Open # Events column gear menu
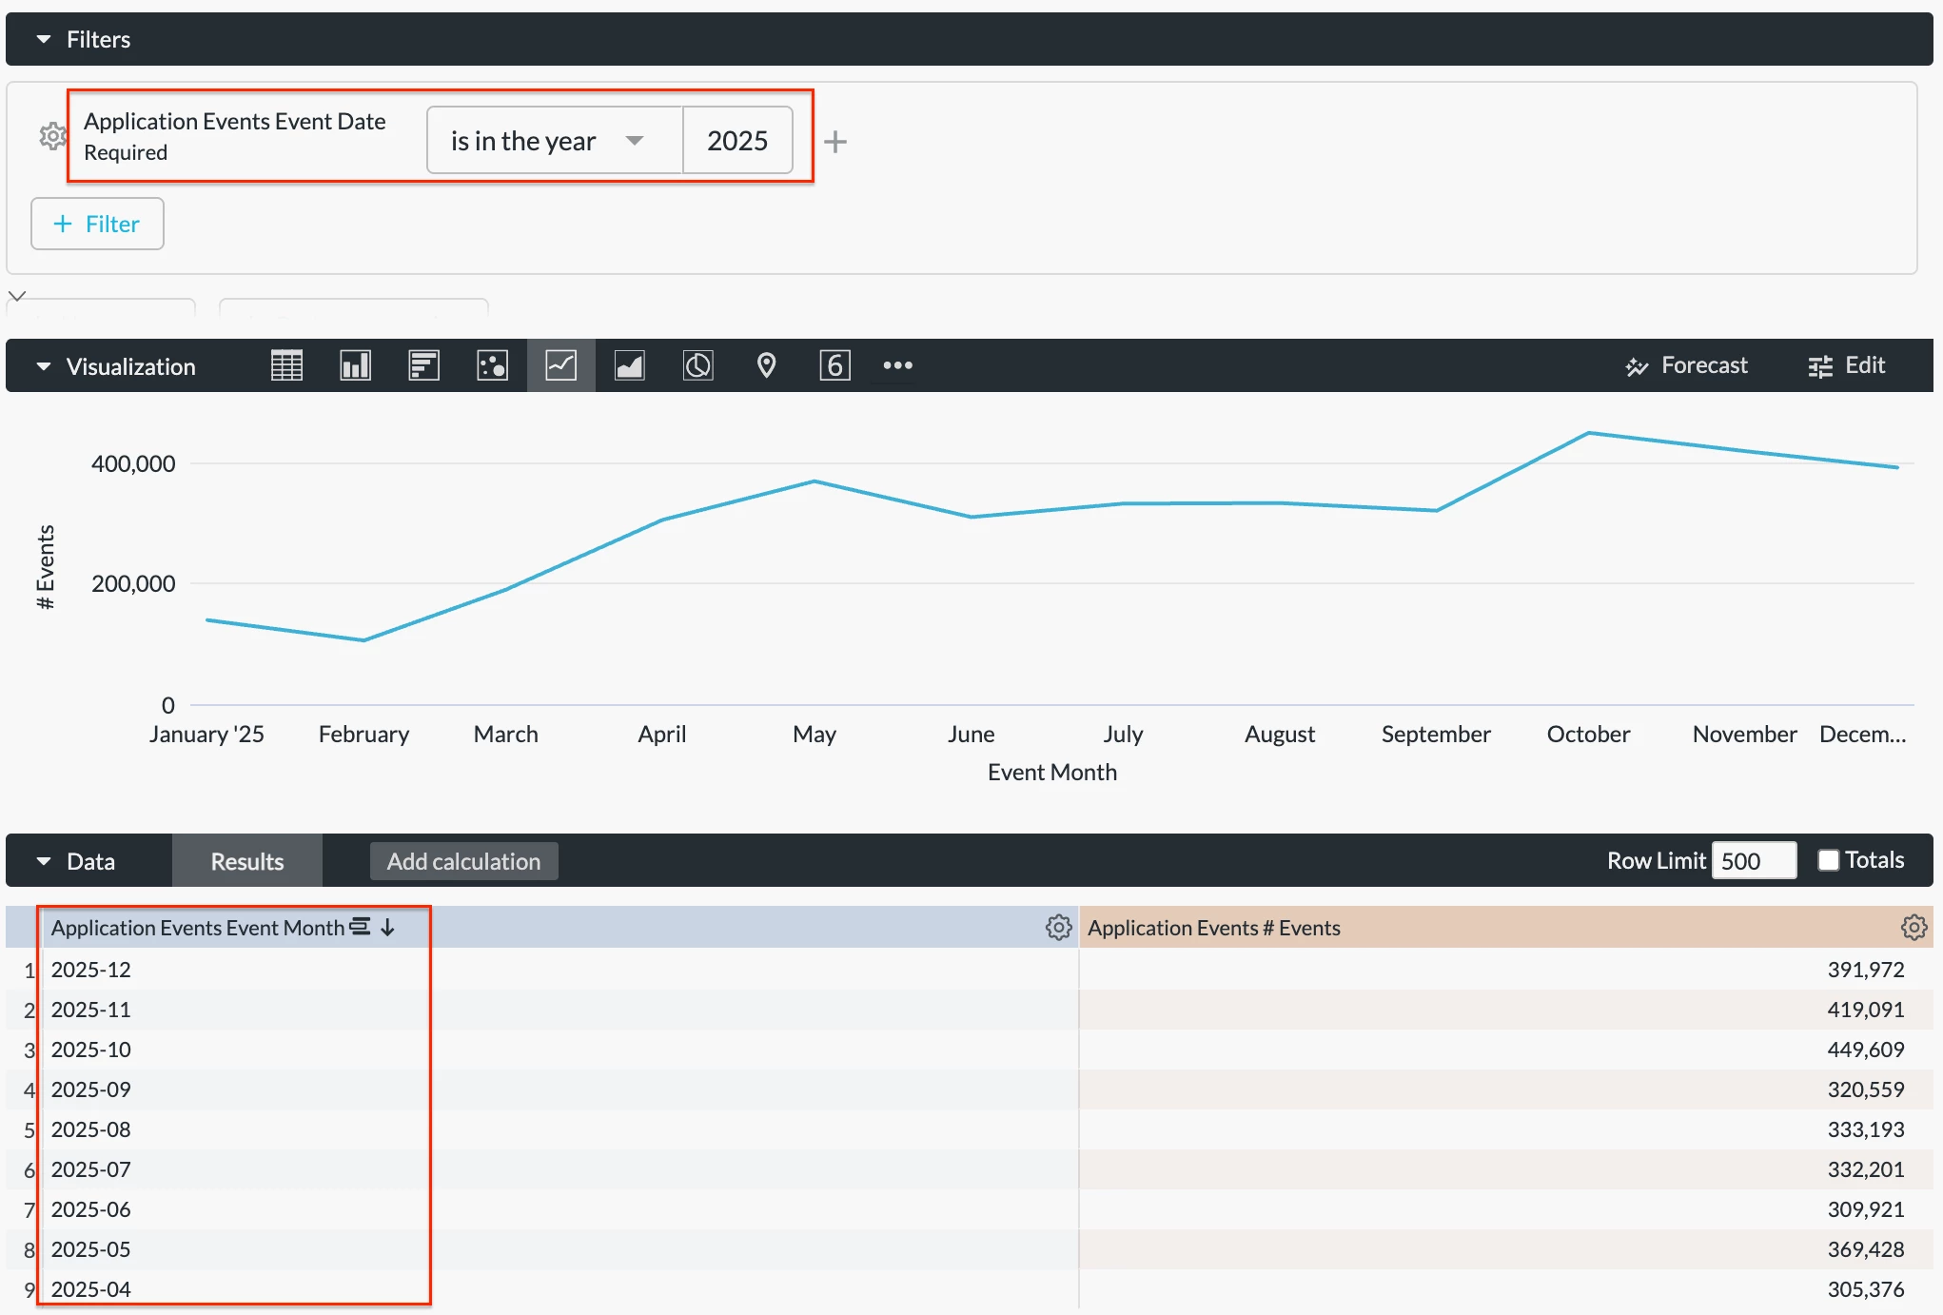The height and width of the screenshot is (1315, 1943). 1914,928
